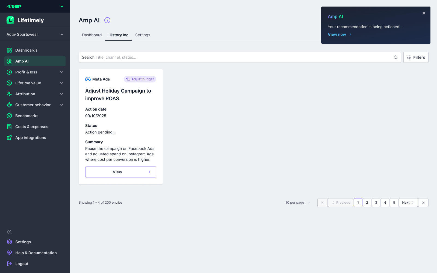The width and height of the screenshot is (437, 273).
Task: Click the Lifetimely green logo icon
Action: tap(10, 20)
